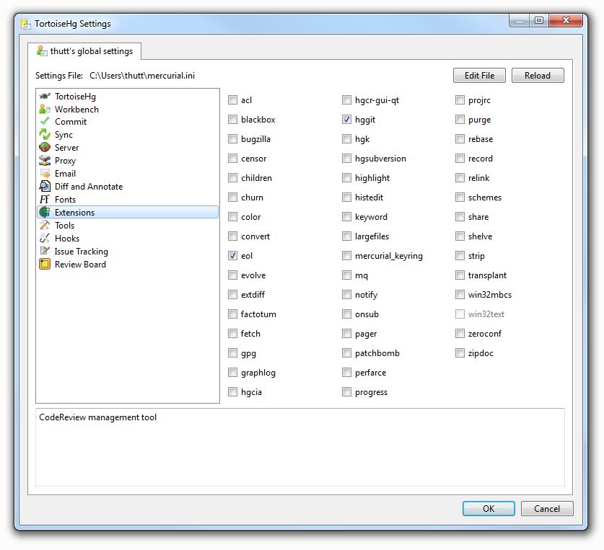604x550 pixels.
Task: Click the schemes extension label
Action: click(x=485, y=198)
